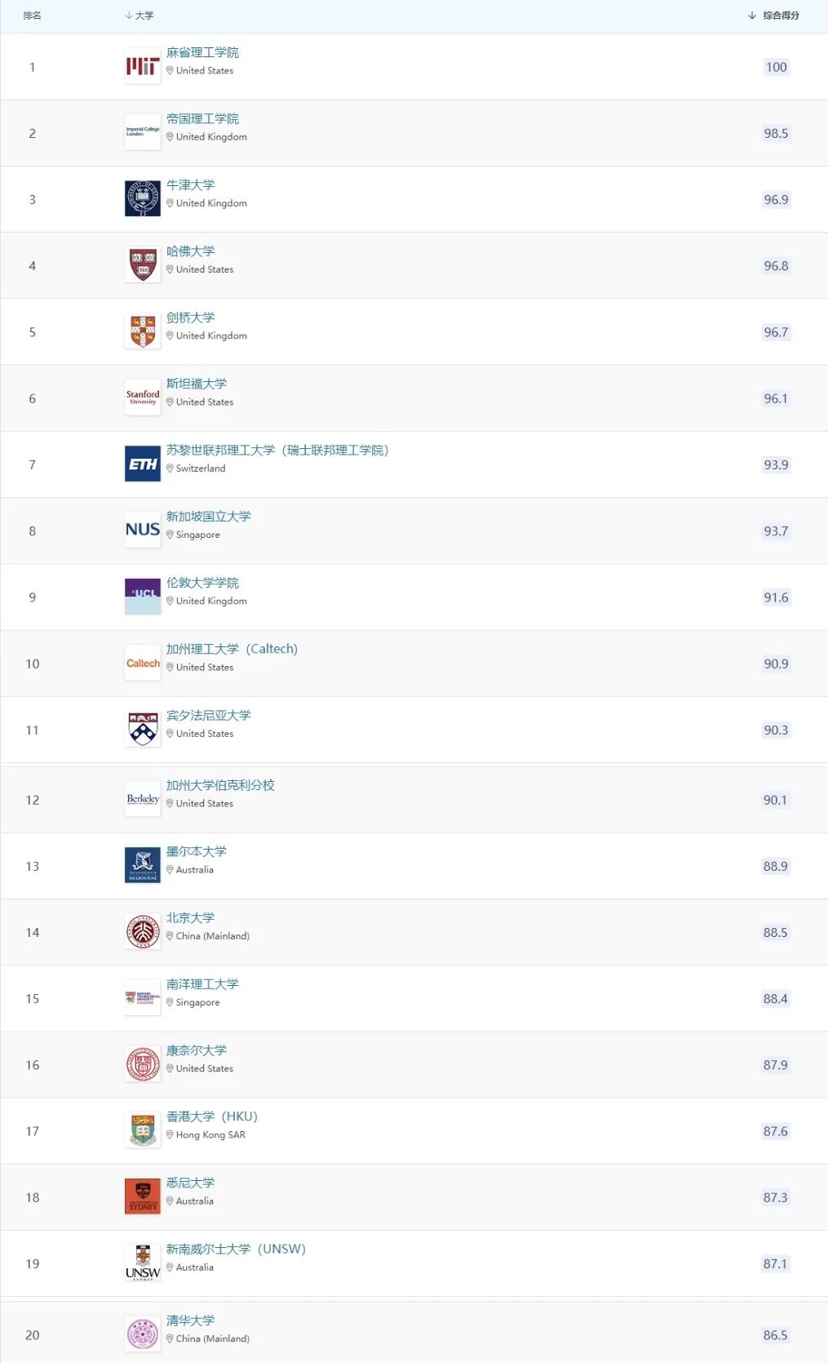The height and width of the screenshot is (1363, 828).
Task: Click the ETH Zurich logo
Action: tap(143, 464)
